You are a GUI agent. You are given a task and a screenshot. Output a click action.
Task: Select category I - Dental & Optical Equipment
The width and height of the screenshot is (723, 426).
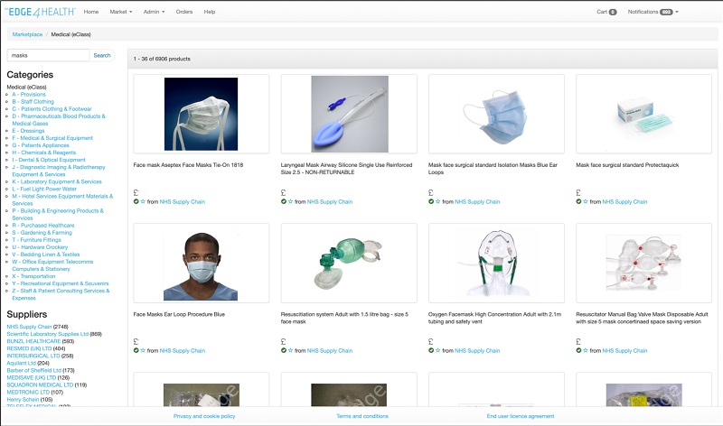[49, 160]
